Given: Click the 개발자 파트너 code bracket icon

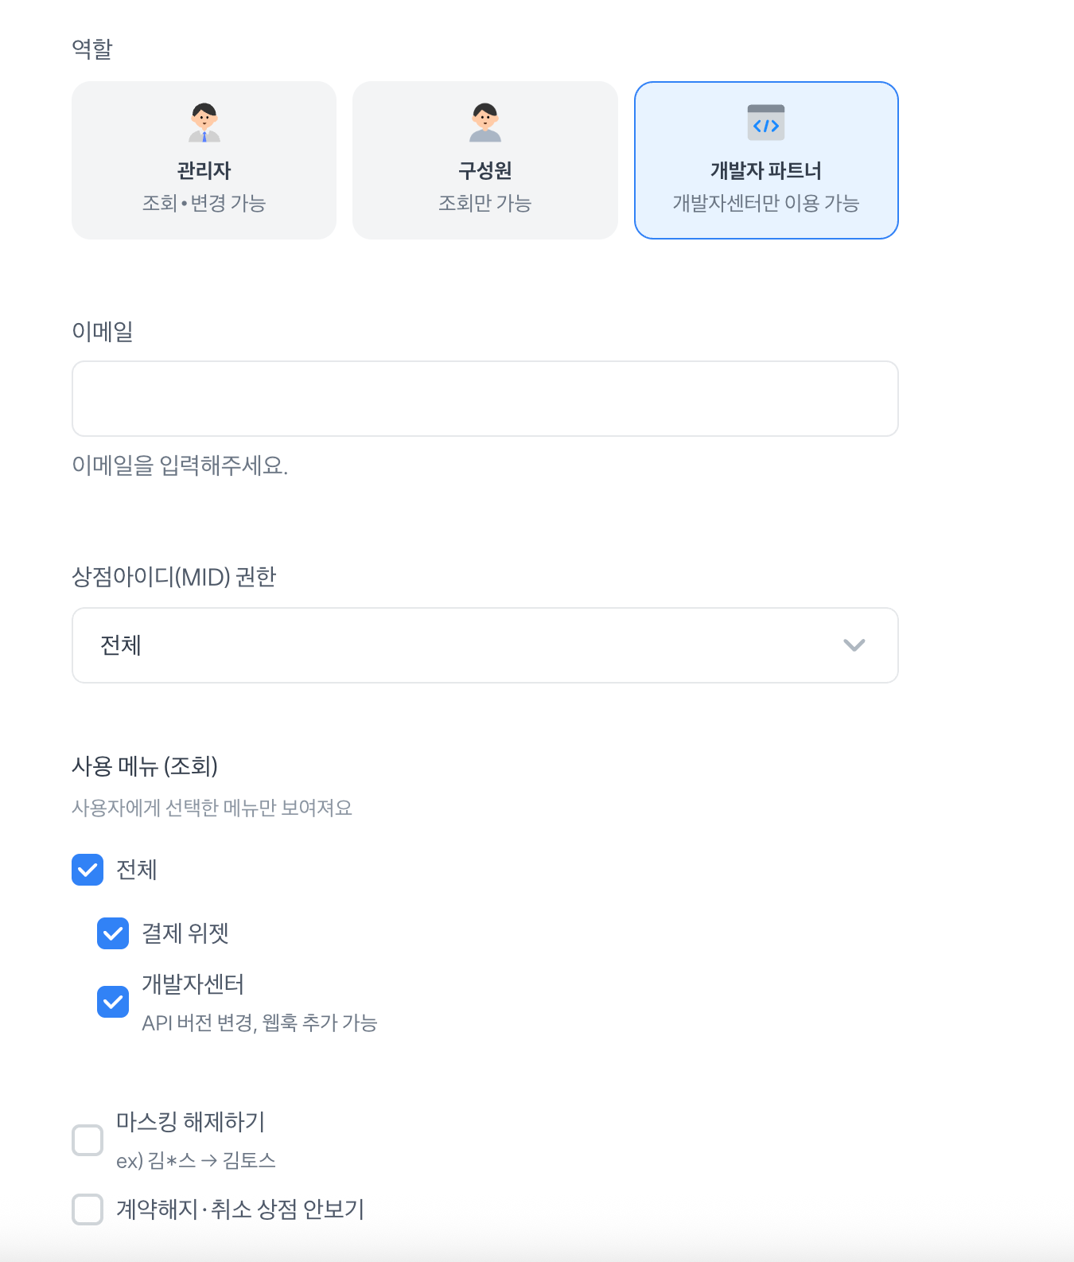Looking at the screenshot, I should (766, 123).
